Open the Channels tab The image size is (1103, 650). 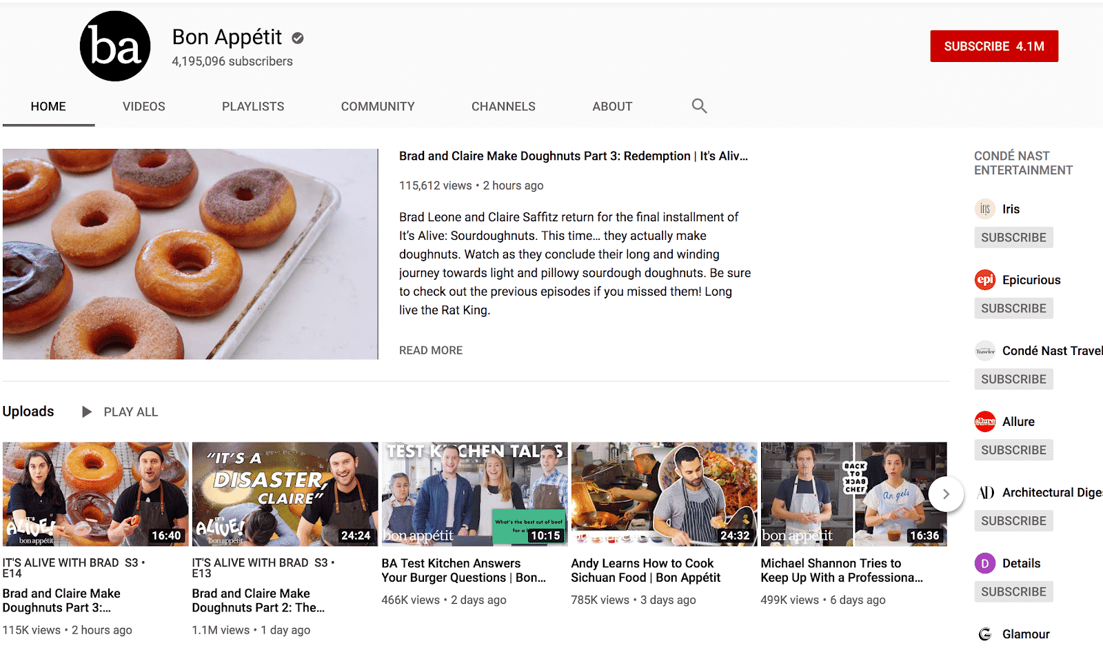pos(503,106)
